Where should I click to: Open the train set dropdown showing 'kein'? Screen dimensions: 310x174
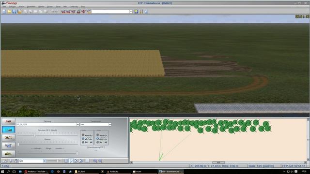[x=110, y=125]
